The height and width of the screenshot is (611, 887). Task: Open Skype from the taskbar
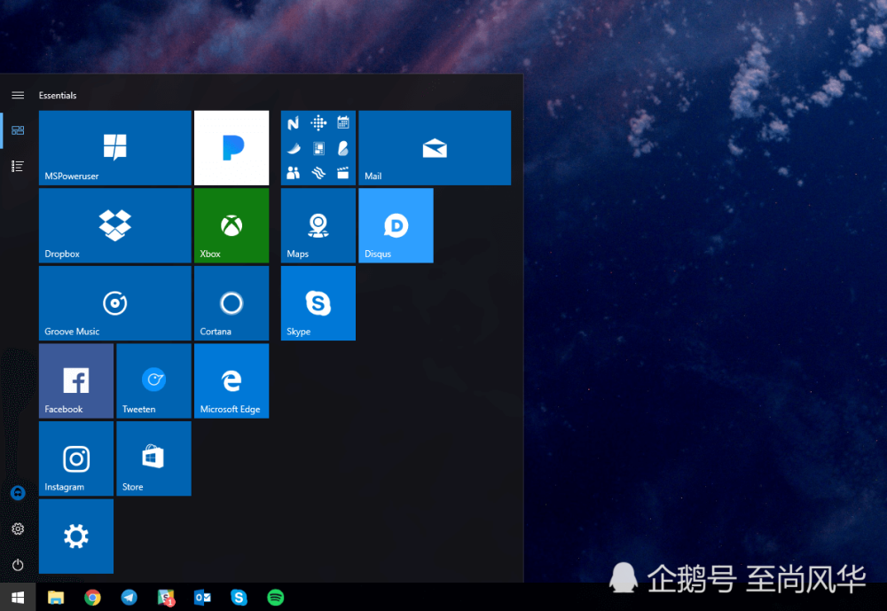point(239,597)
